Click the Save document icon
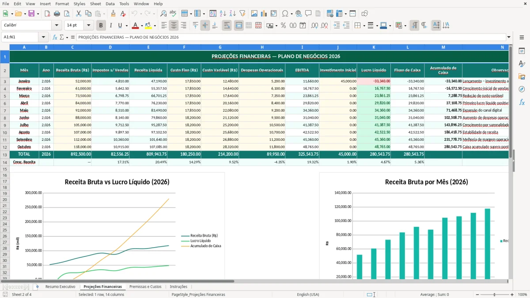 31,14
